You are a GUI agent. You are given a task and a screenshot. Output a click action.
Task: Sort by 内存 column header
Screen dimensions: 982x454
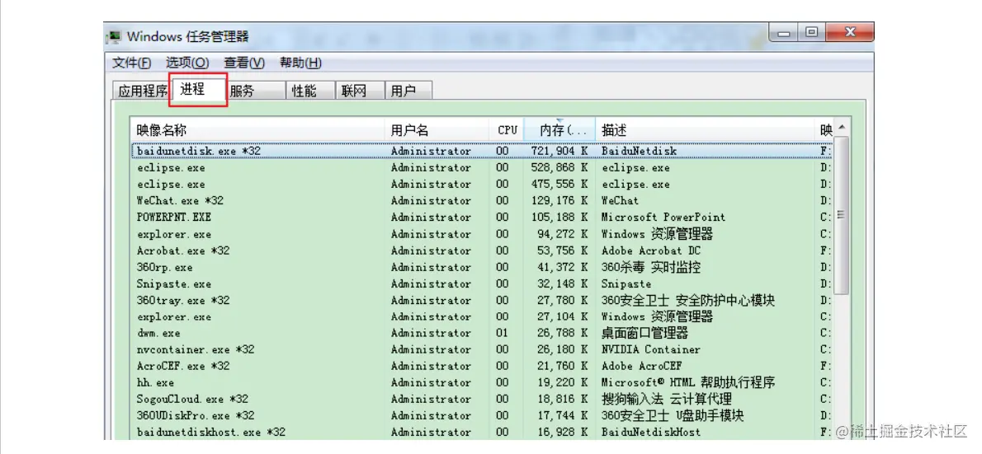coord(559,130)
